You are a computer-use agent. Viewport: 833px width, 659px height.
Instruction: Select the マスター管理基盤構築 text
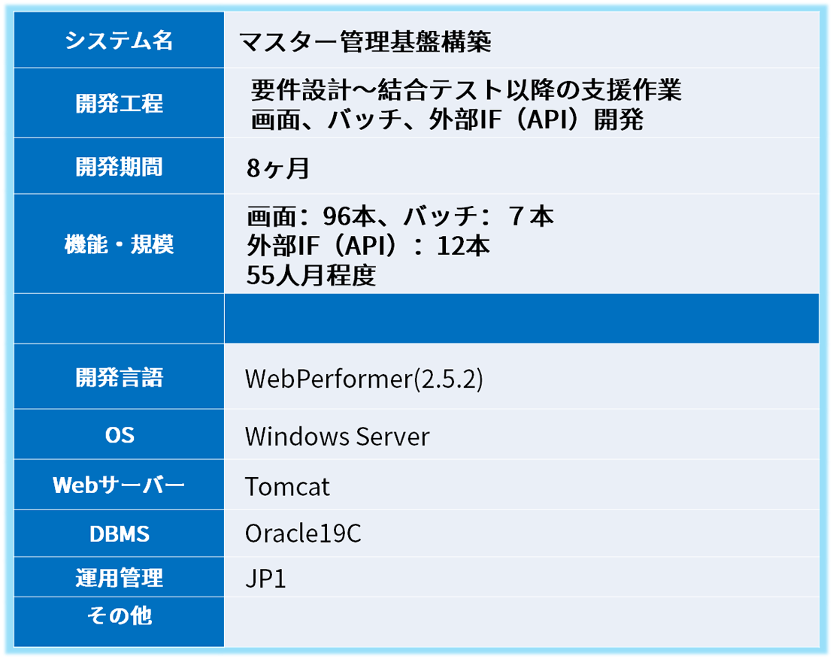[365, 42]
